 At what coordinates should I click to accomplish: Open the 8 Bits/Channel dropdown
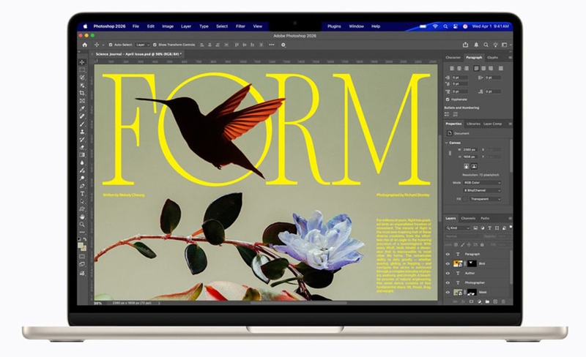[x=482, y=190]
